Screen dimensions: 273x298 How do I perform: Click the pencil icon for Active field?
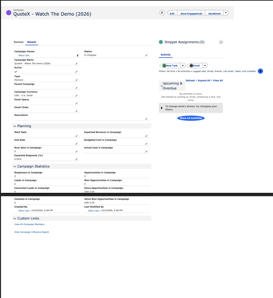click(x=76, y=72)
